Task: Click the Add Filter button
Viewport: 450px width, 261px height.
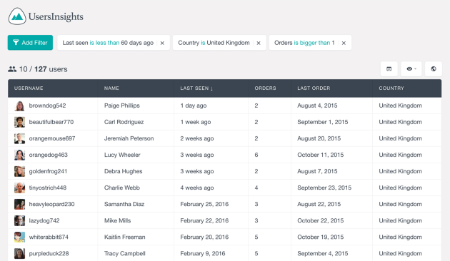Action: point(30,43)
